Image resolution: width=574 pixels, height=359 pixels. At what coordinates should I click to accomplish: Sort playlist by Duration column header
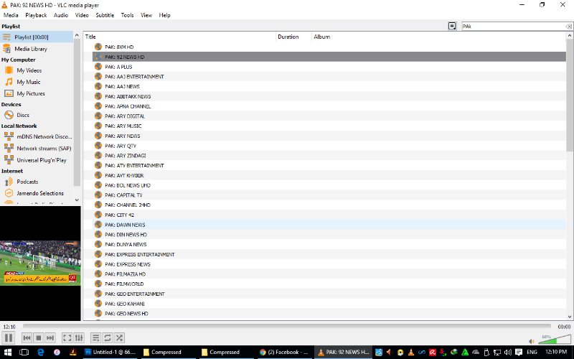[293, 37]
